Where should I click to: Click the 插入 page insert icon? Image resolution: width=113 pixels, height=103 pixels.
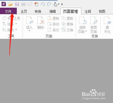30,20
